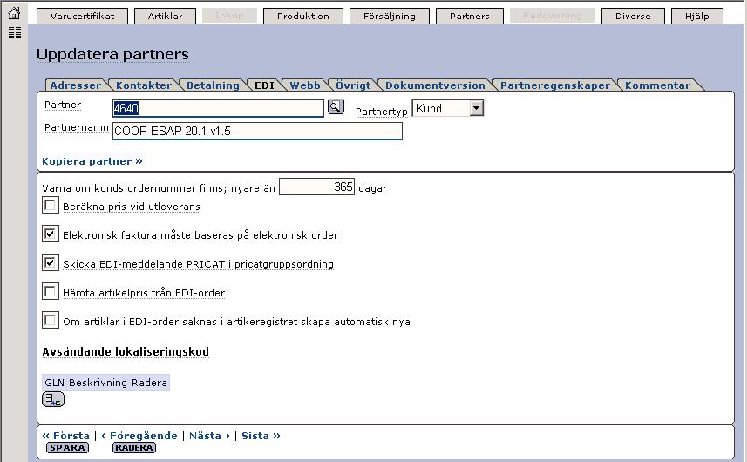This screenshot has height=462, width=747.
Task: Open the Försäljning menu
Action: [390, 17]
